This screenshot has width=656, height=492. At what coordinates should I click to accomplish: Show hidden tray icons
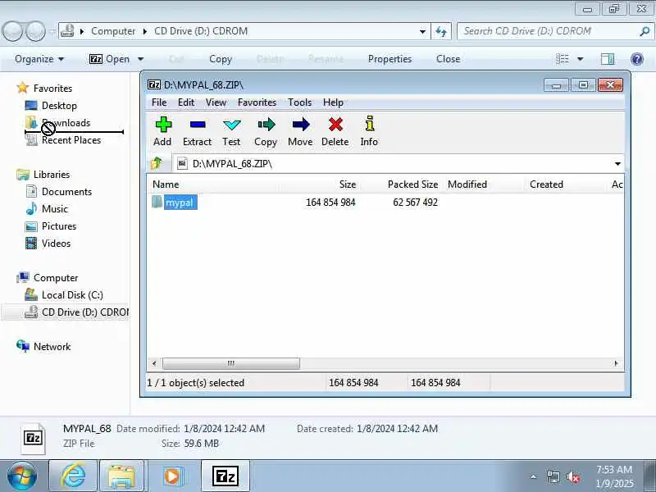coord(534,476)
